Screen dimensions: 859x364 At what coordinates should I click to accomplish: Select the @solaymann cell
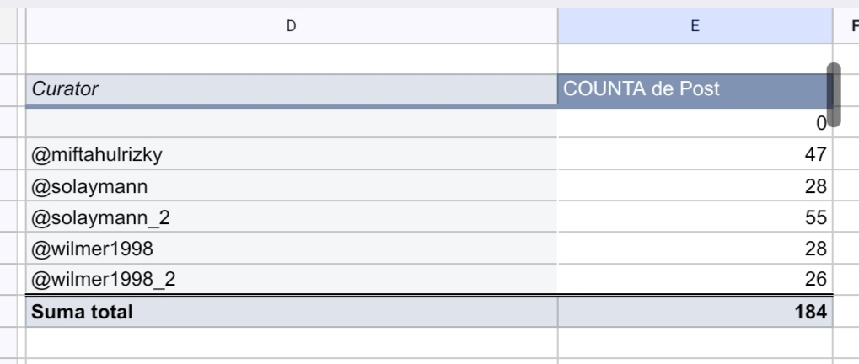pos(292,185)
